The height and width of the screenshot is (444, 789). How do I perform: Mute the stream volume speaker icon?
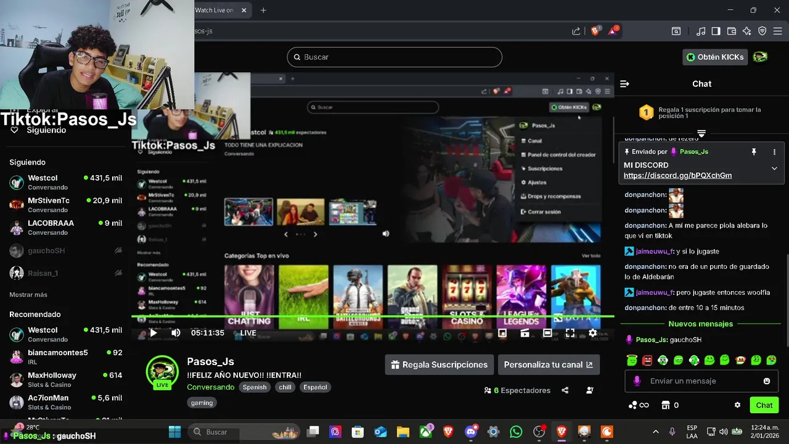176,333
